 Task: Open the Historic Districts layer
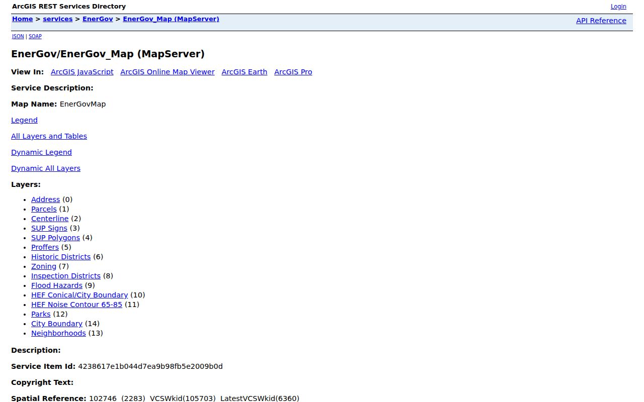coord(61,257)
